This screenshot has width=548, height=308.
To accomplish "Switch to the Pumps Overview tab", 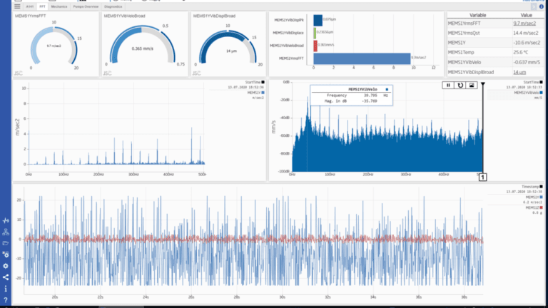I will point(86,6).
